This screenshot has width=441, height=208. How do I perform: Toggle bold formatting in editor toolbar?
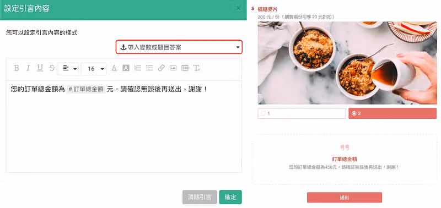coord(17,68)
